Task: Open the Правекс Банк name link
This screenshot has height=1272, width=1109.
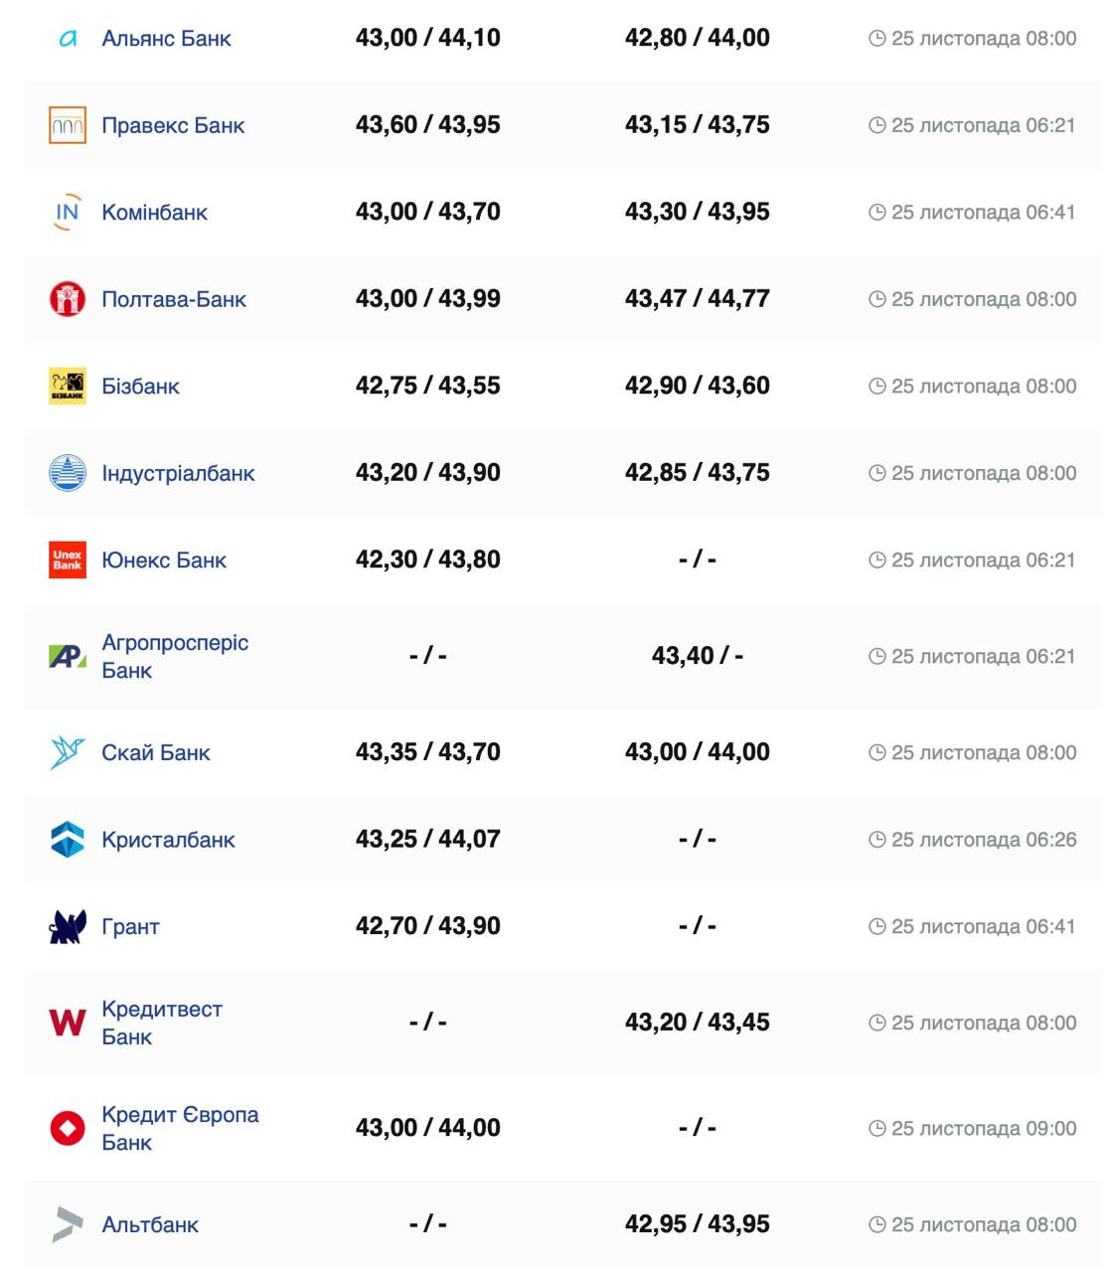Action: (173, 125)
